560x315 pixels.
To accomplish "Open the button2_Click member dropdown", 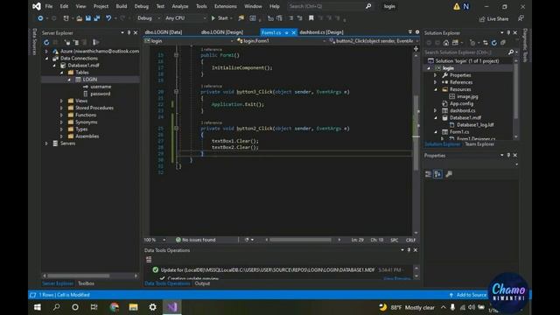I will [x=374, y=41].
